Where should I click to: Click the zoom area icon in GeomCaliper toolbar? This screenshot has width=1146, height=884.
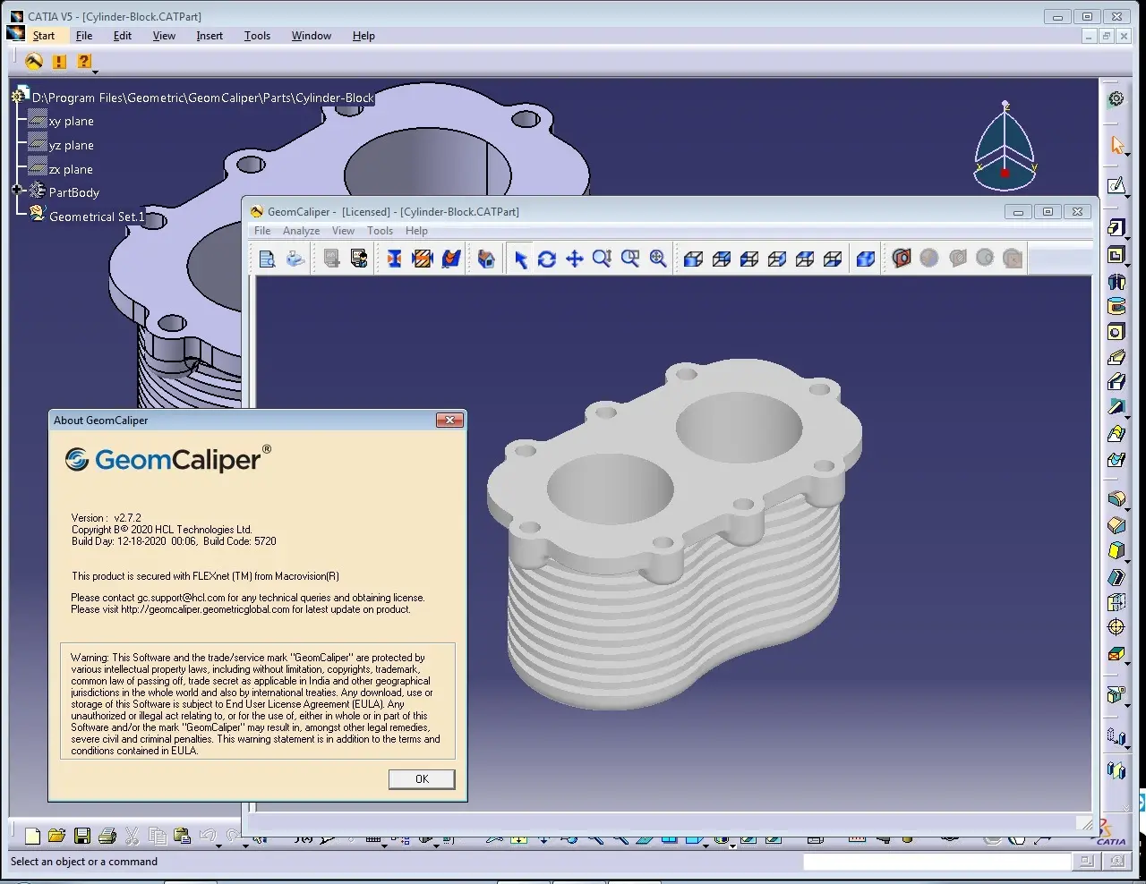(x=630, y=259)
